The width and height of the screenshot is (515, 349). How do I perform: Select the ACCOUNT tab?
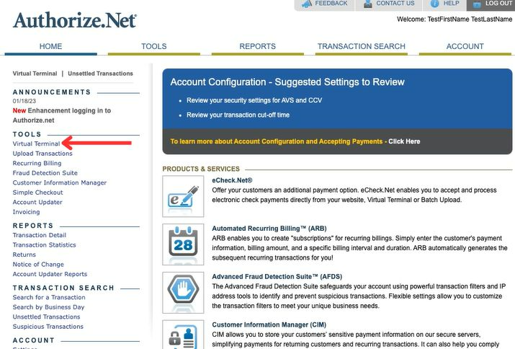pos(465,46)
